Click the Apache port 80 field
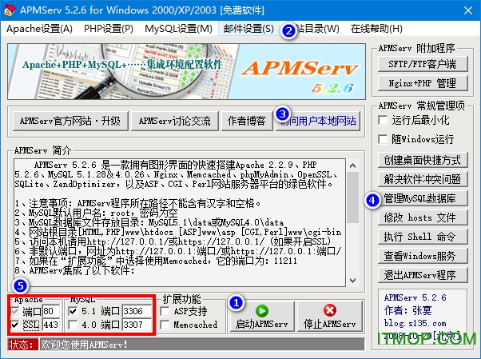Viewport: 481px width, 359px height. (51, 311)
